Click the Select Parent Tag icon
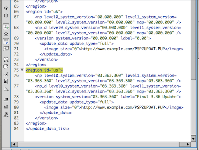Screen dimensions: 199x150 [x=6, y=8]
